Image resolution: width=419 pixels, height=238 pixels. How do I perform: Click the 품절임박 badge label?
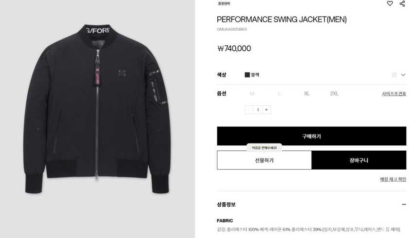pyautogui.click(x=224, y=3)
